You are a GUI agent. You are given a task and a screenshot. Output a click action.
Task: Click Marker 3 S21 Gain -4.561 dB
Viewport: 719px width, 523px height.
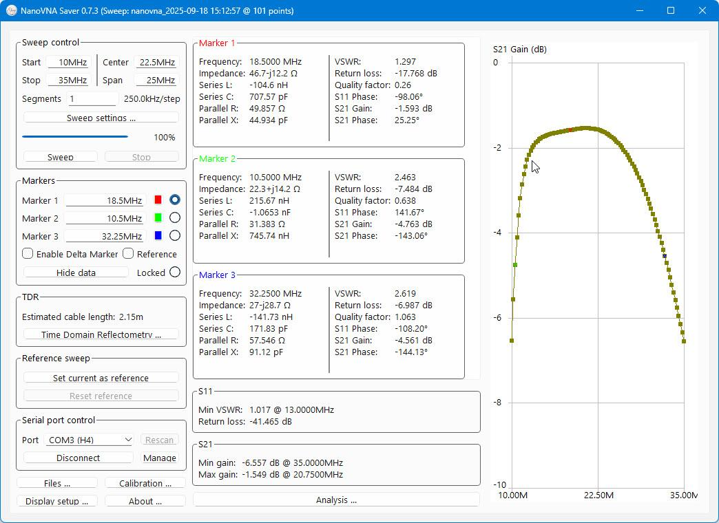pyautogui.click(x=413, y=340)
